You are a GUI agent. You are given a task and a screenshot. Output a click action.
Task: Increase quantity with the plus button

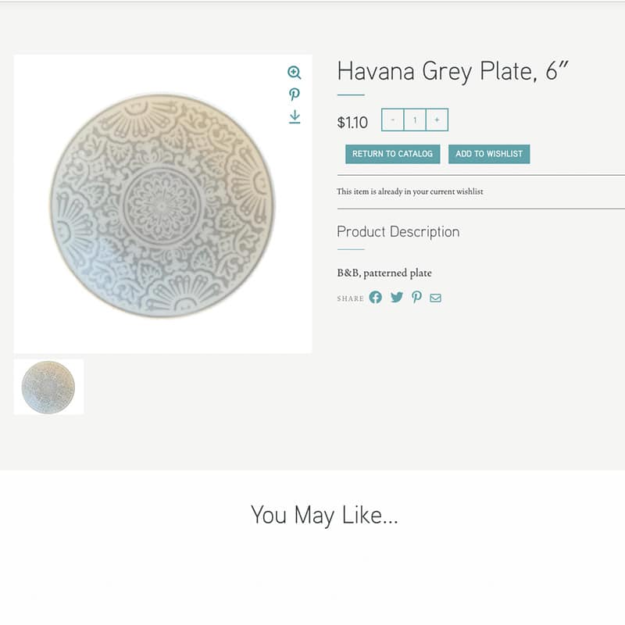(x=437, y=120)
